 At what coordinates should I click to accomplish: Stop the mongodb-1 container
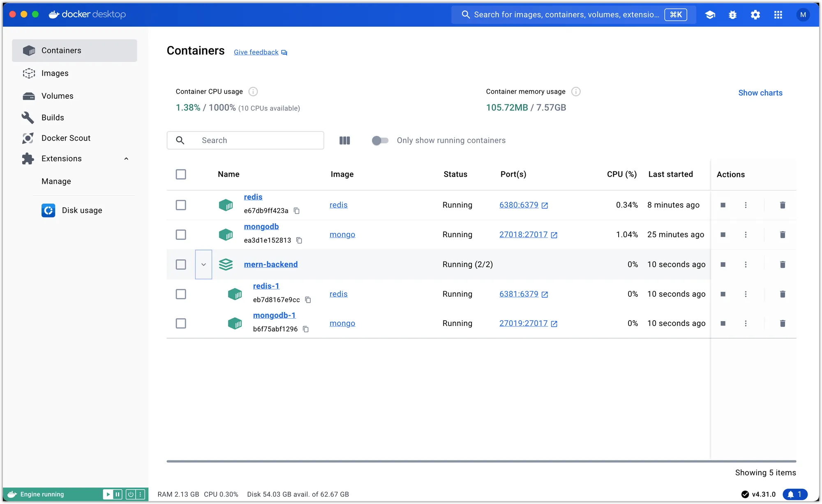tap(723, 324)
